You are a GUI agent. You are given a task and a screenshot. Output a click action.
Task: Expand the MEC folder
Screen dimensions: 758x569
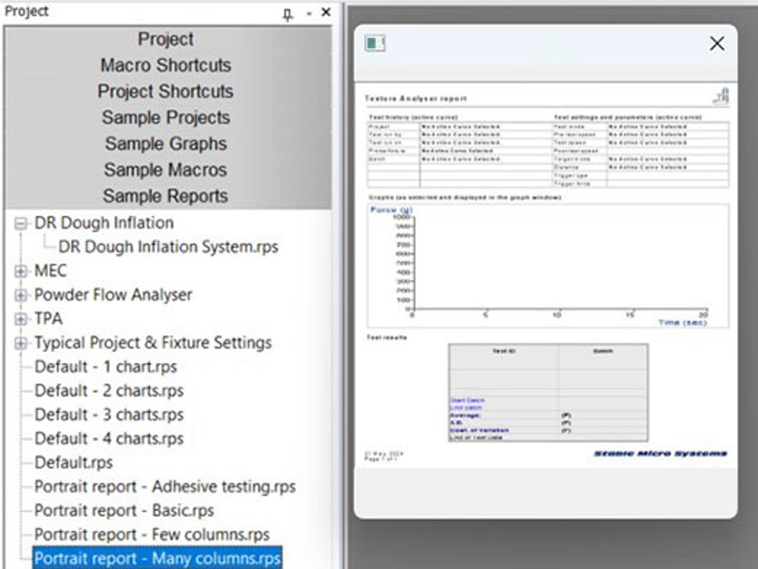click(21, 271)
